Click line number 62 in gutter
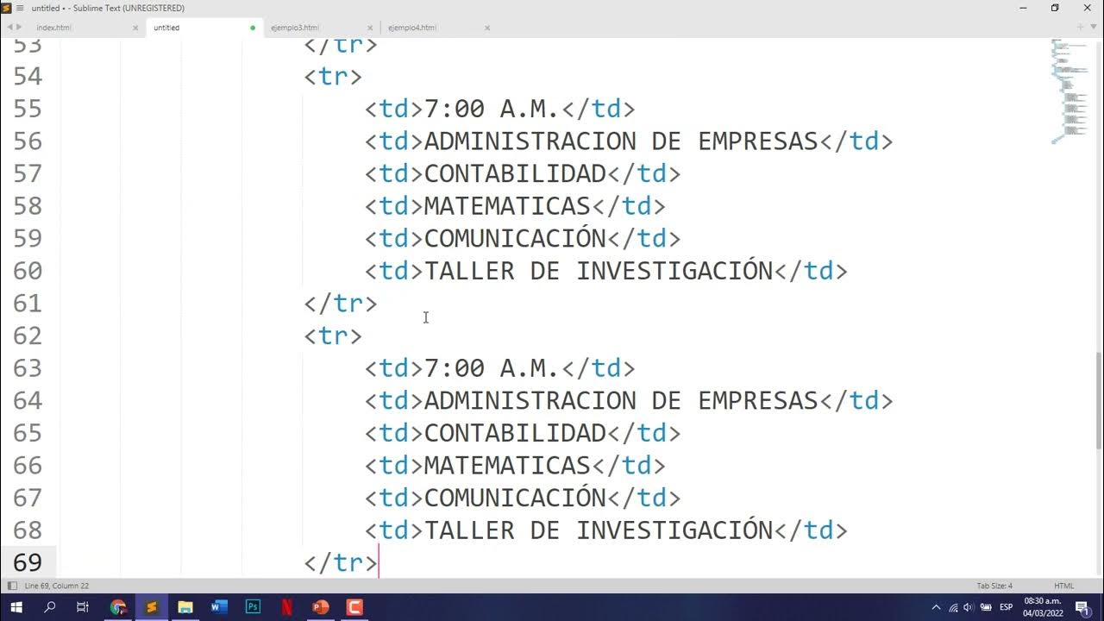Image resolution: width=1104 pixels, height=621 pixels. click(x=28, y=336)
